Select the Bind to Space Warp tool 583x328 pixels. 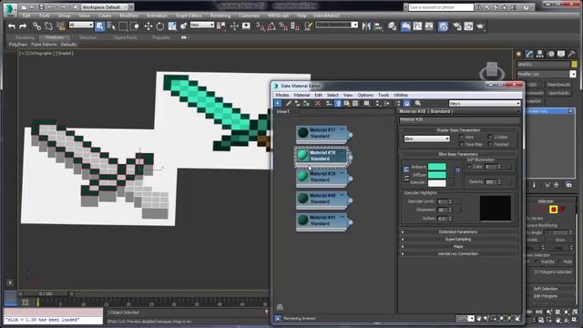[x=61, y=26]
